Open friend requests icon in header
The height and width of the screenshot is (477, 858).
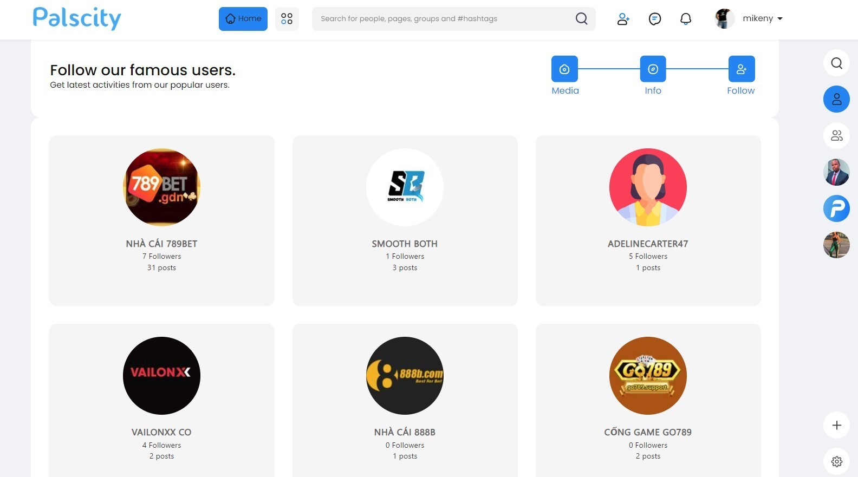(x=623, y=19)
